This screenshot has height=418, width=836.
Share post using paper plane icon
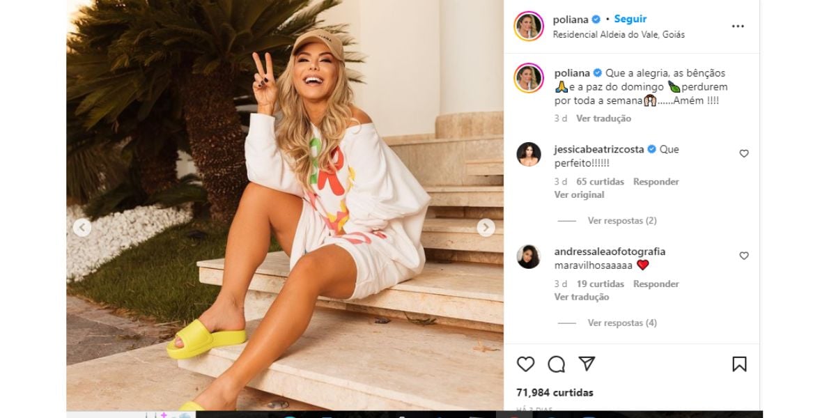[587, 364]
